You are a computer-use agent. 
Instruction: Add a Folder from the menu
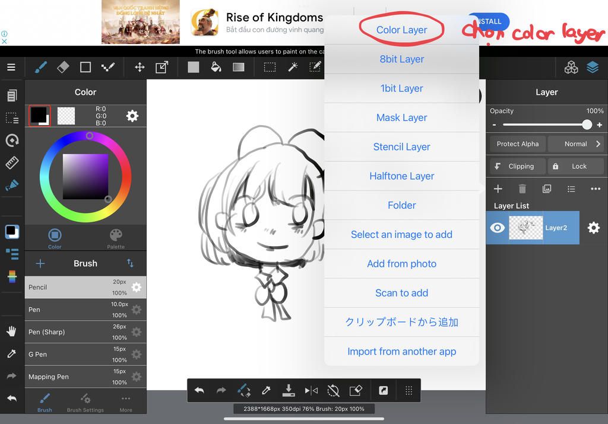point(402,205)
